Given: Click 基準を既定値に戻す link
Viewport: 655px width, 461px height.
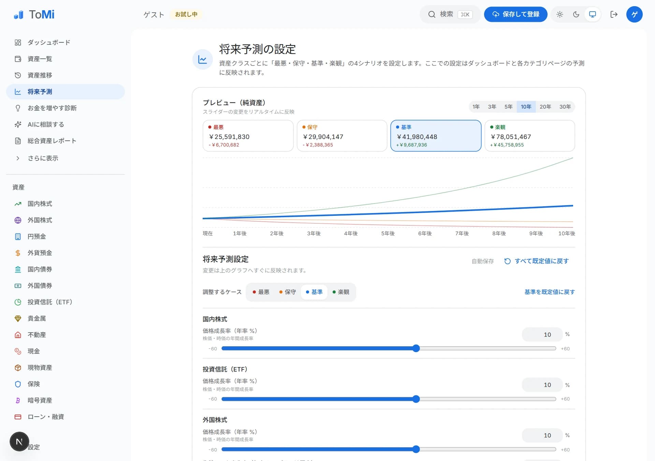Looking at the screenshot, I should click(x=550, y=292).
